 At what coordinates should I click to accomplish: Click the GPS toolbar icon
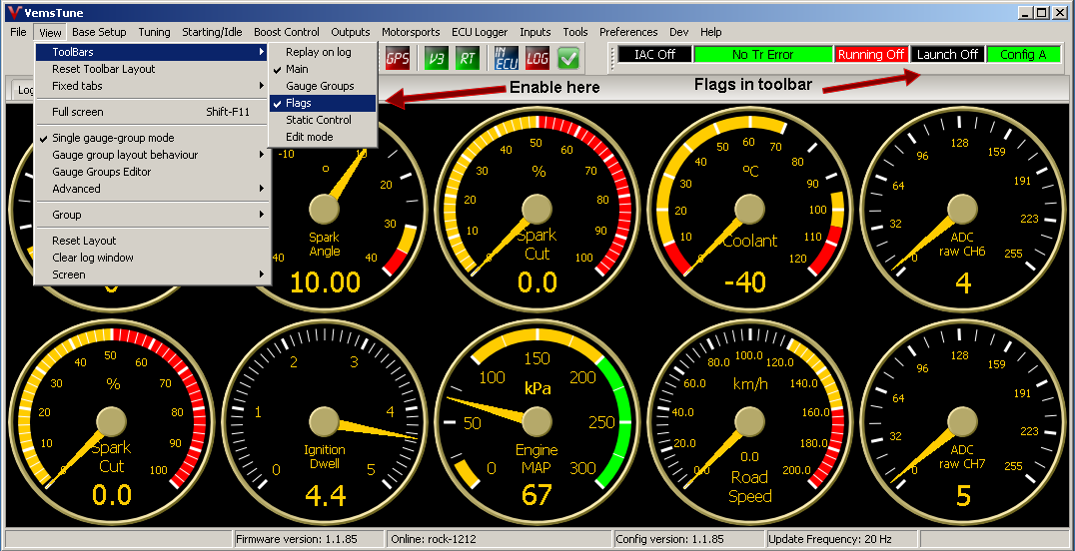(397, 58)
